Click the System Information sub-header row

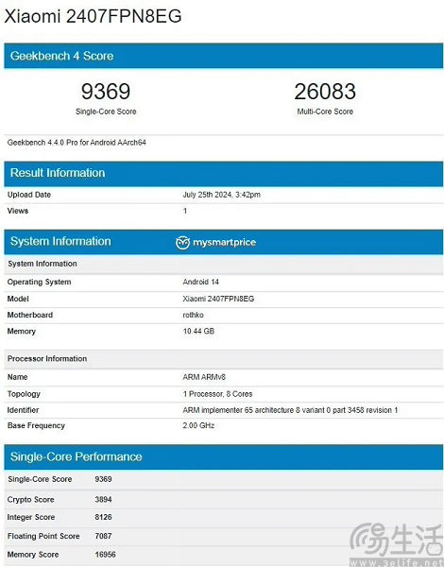pyautogui.click(x=224, y=264)
